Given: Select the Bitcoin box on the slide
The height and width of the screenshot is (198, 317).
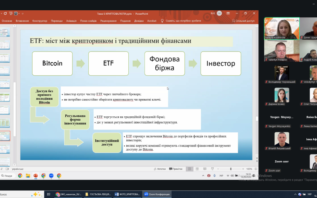Looking at the screenshot, I should coord(52,63).
